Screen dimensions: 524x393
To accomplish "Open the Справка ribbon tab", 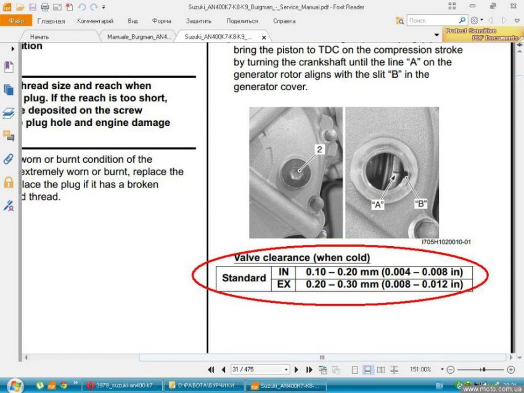I will click(x=284, y=21).
